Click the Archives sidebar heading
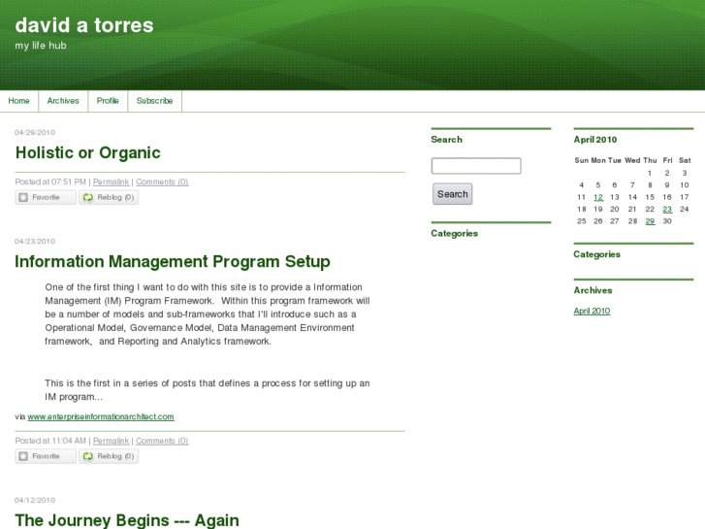The height and width of the screenshot is (529, 705). [x=593, y=290]
